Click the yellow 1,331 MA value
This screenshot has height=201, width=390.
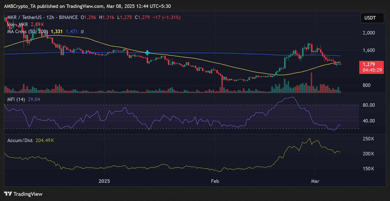[x=57, y=32]
